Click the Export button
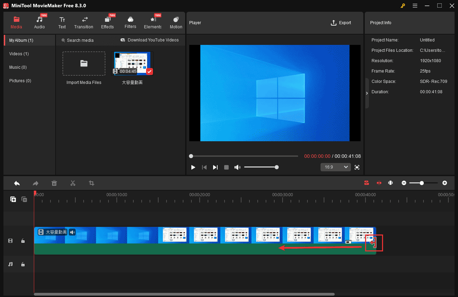The image size is (458, 297). pos(341,23)
